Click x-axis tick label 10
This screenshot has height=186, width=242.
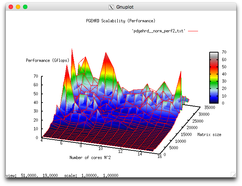coord(100,148)
